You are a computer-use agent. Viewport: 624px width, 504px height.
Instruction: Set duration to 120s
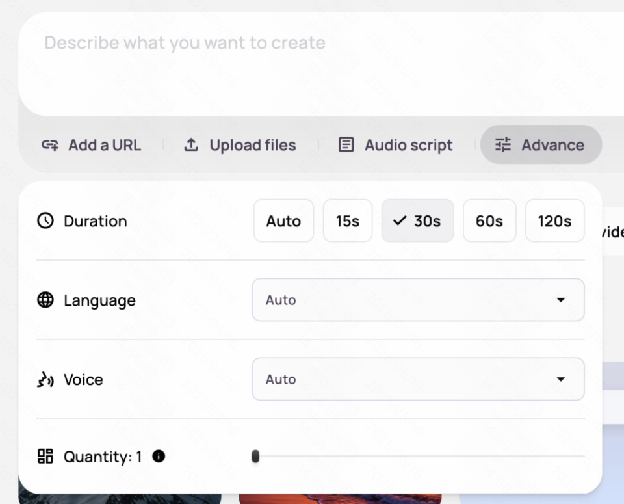click(x=554, y=221)
